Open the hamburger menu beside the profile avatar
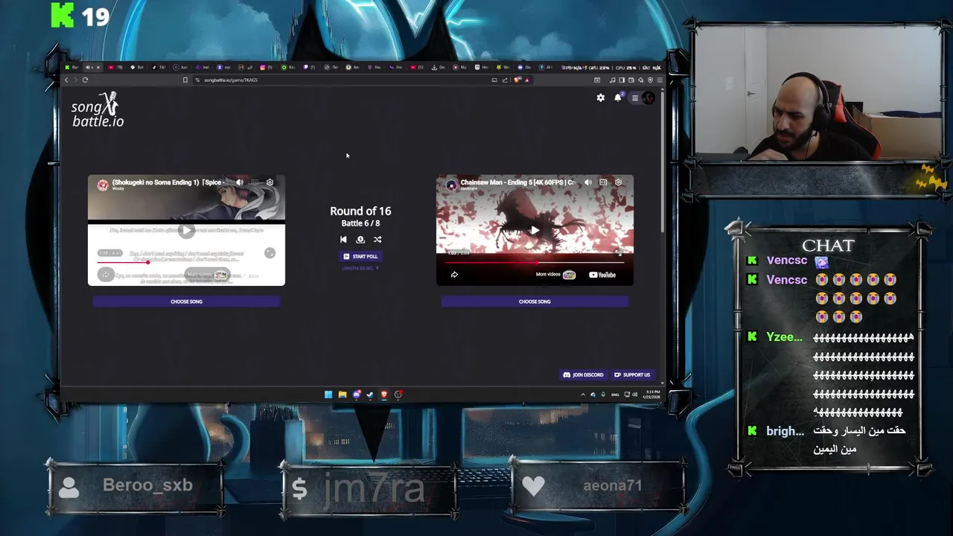This screenshot has width=953, height=536. [x=635, y=98]
